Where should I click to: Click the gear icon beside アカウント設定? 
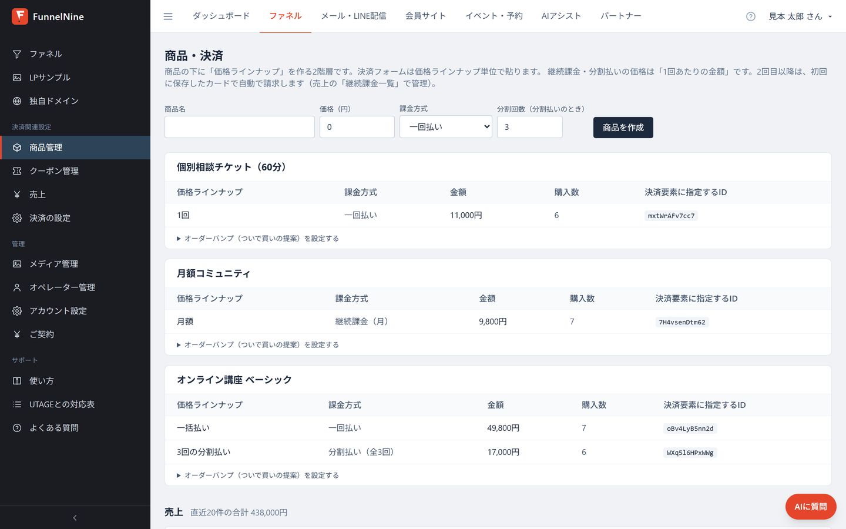click(17, 311)
